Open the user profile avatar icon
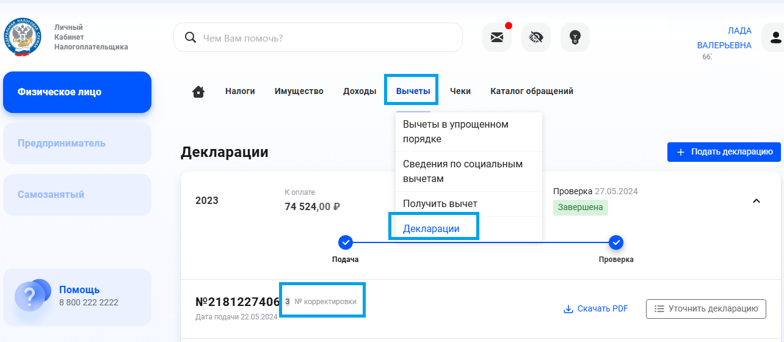This screenshot has width=784, height=342. (x=775, y=38)
